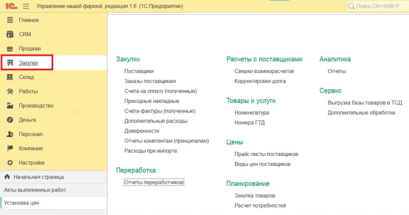Viewport: 409px width, 215px height.
Task: Open Отчеты переработчиков
Action: [x=154, y=182]
